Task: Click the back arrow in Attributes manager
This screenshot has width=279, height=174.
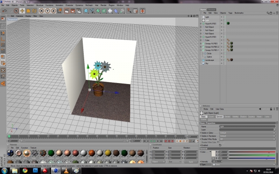Action: [x=260, y=109]
